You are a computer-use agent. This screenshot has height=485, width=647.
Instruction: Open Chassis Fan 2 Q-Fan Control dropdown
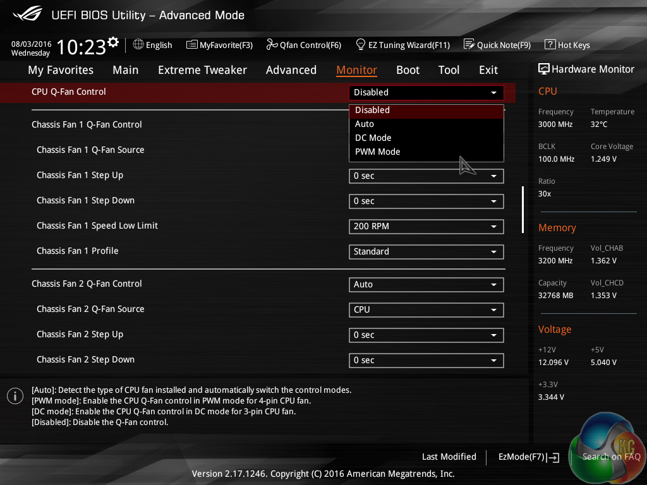(426, 285)
